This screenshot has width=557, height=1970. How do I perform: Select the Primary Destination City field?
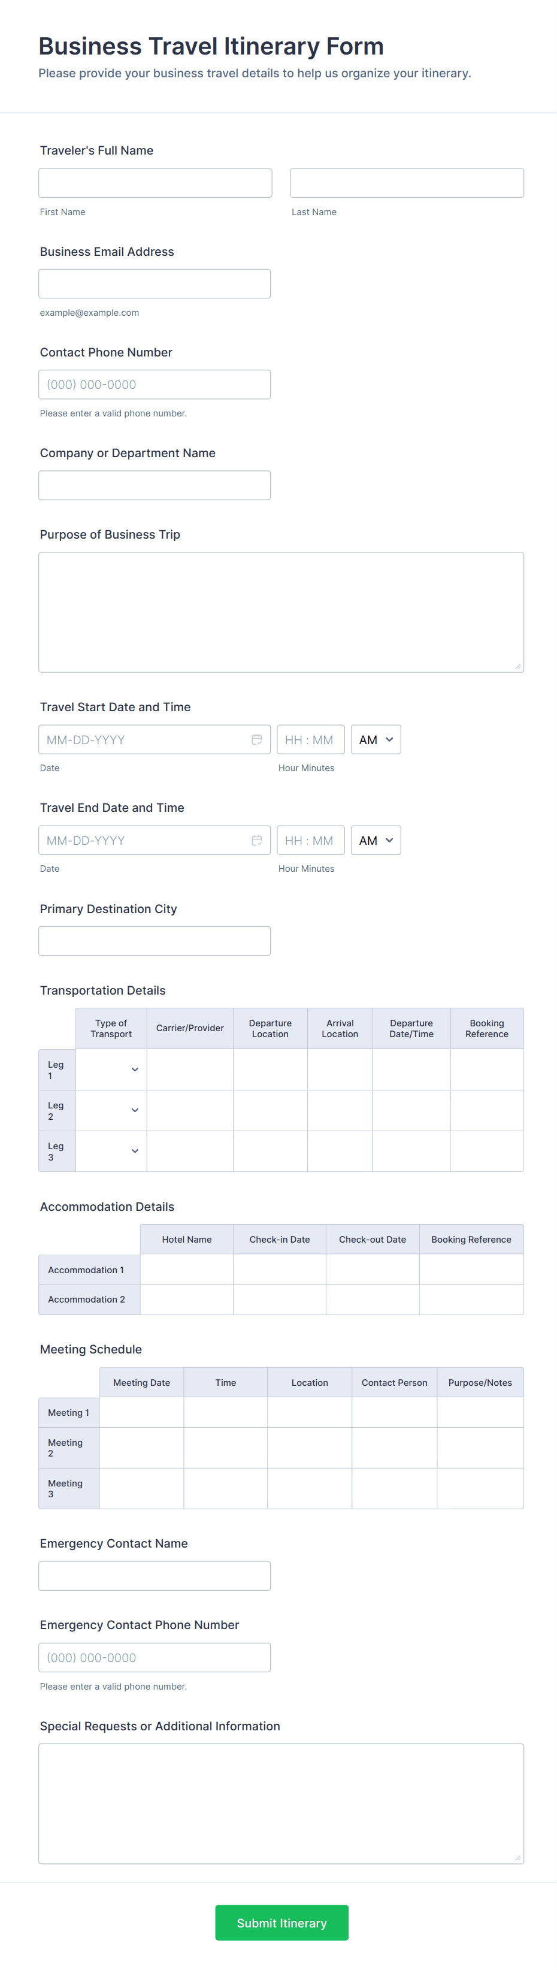pos(155,941)
